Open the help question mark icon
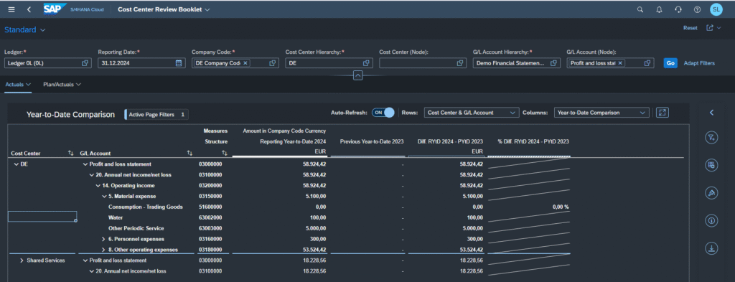735x282 pixels. pos(697,9)
